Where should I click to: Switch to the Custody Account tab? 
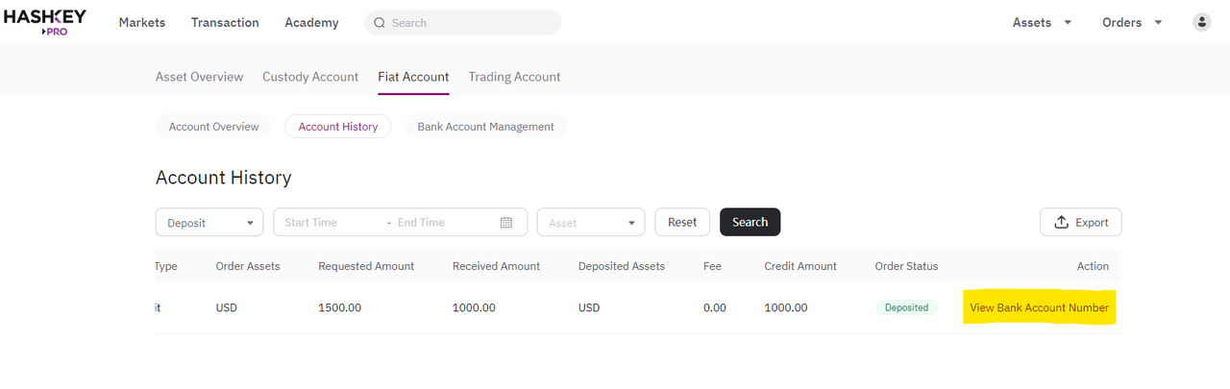[310, 77]
